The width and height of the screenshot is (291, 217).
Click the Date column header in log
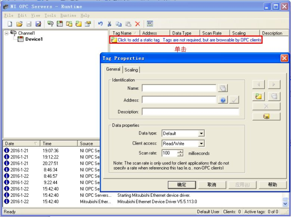click(21, 144)
